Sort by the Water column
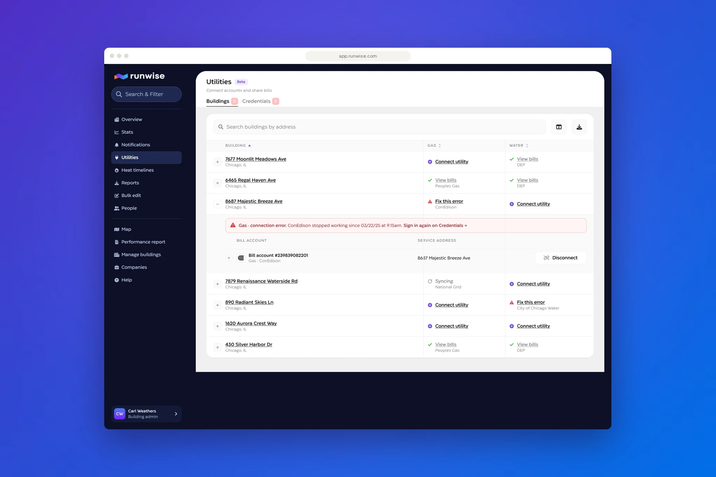Screen dimensions: 716x477 click(x=519, y=145)
